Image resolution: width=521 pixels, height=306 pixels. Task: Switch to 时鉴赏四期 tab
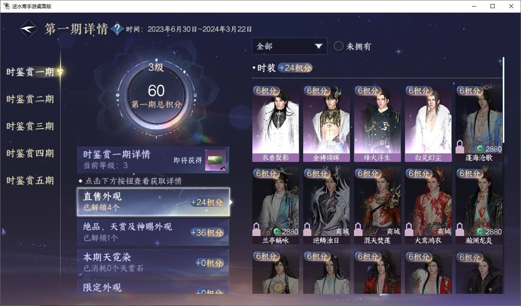30,153
